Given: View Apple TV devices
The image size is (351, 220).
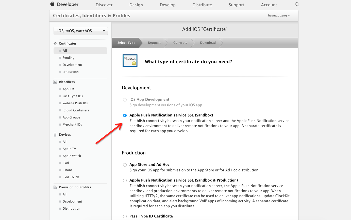Looking at the screenshot, I should pos(69,149).
